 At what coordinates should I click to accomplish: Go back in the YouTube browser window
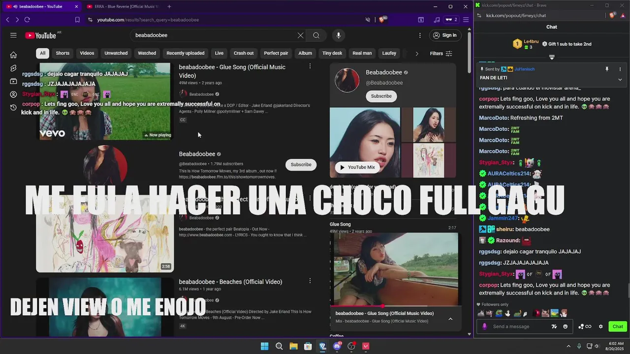point(7,20)
